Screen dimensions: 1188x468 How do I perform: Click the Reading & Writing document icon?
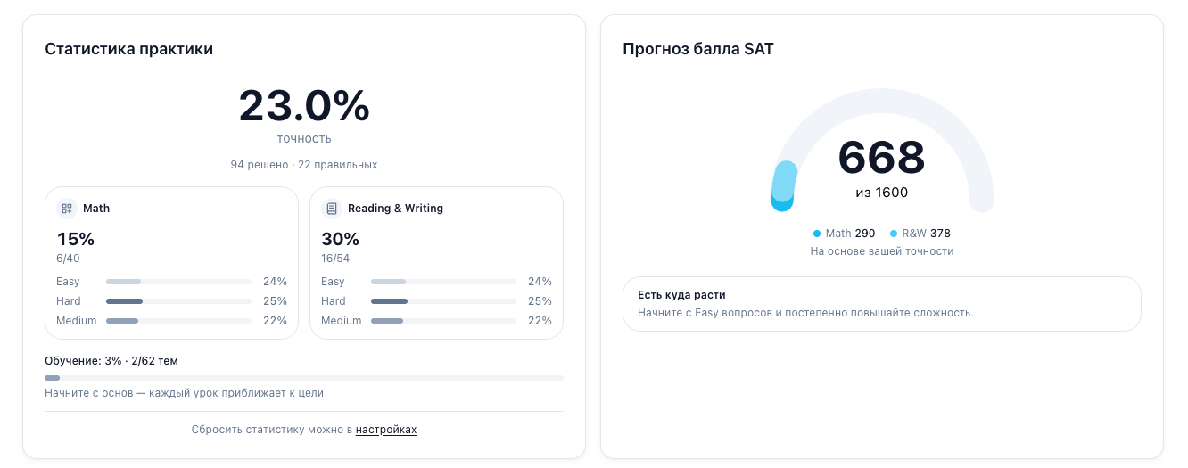[332, 209]
